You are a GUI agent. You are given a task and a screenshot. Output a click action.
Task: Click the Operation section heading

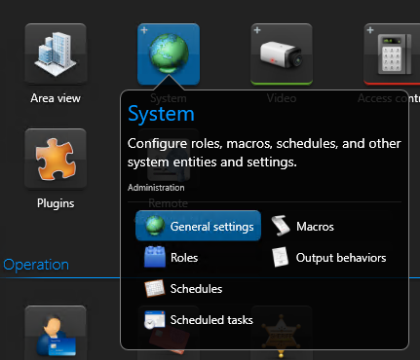click(36, 265)
